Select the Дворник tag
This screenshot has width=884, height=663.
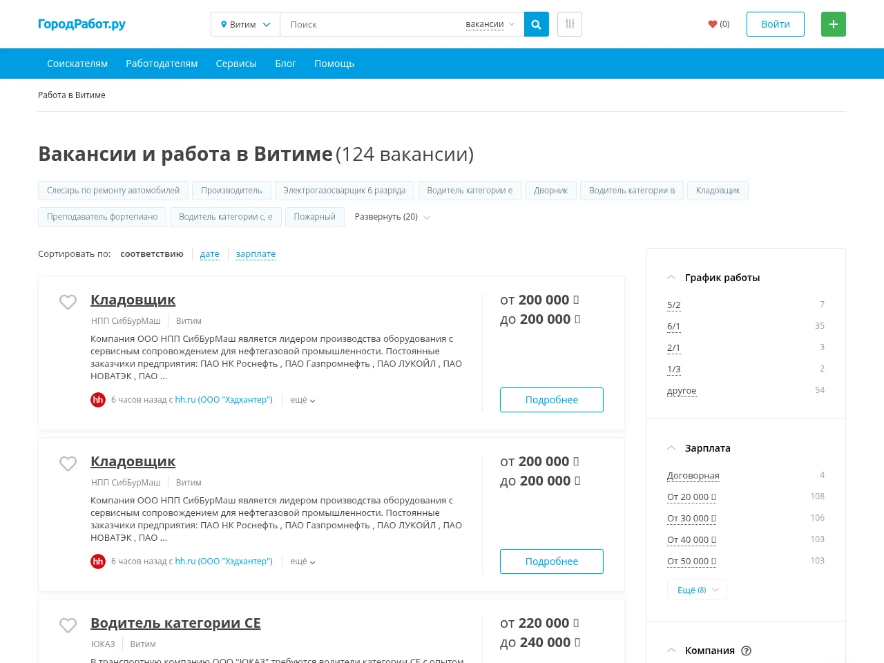550,191
